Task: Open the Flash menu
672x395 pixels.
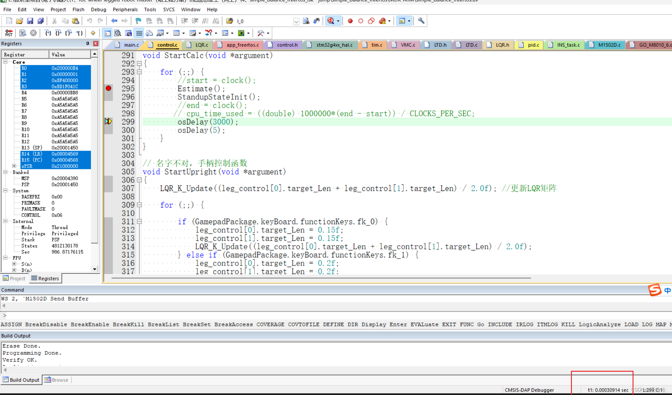Action: (78, 9)
